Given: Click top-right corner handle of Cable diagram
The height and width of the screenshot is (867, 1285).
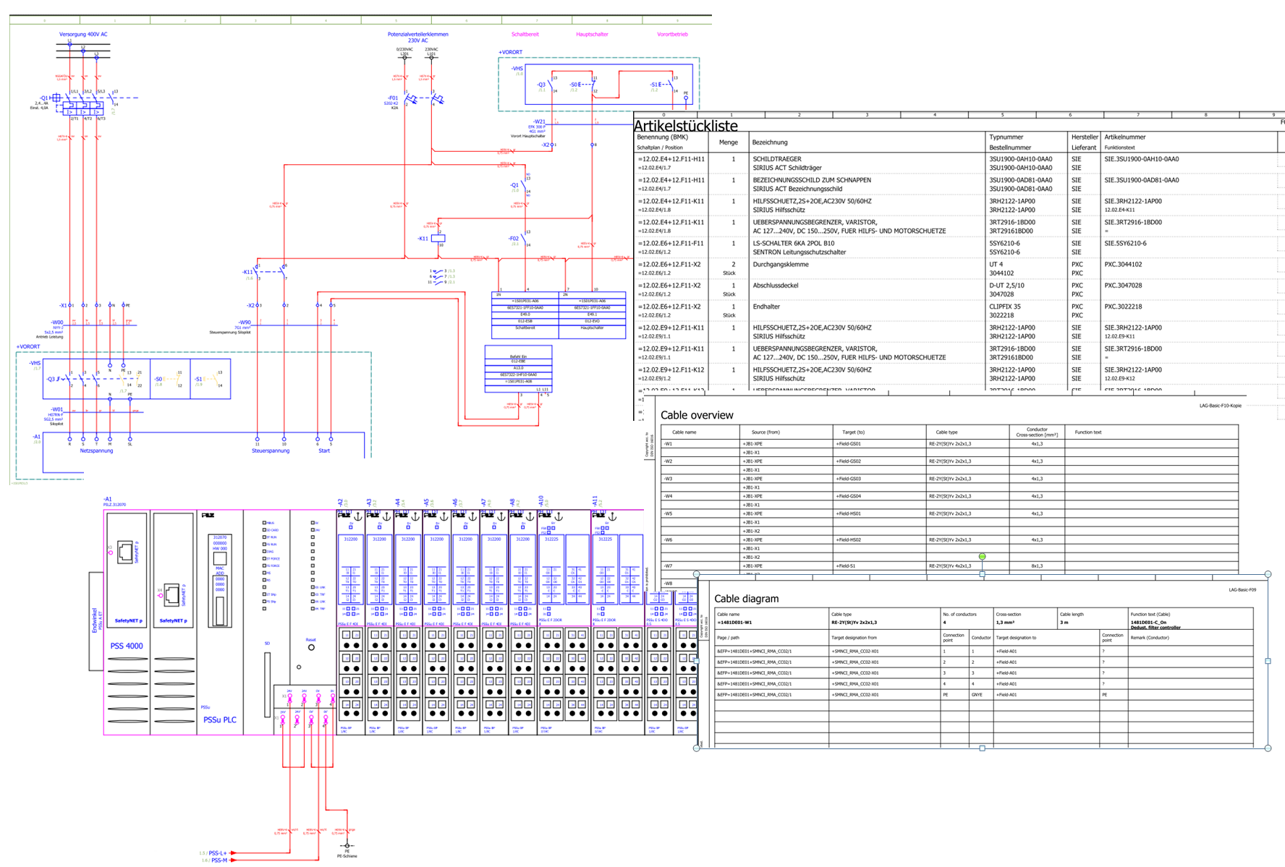Looking at the screenshot, I should pyautogui.click(x=1268, y=574).
